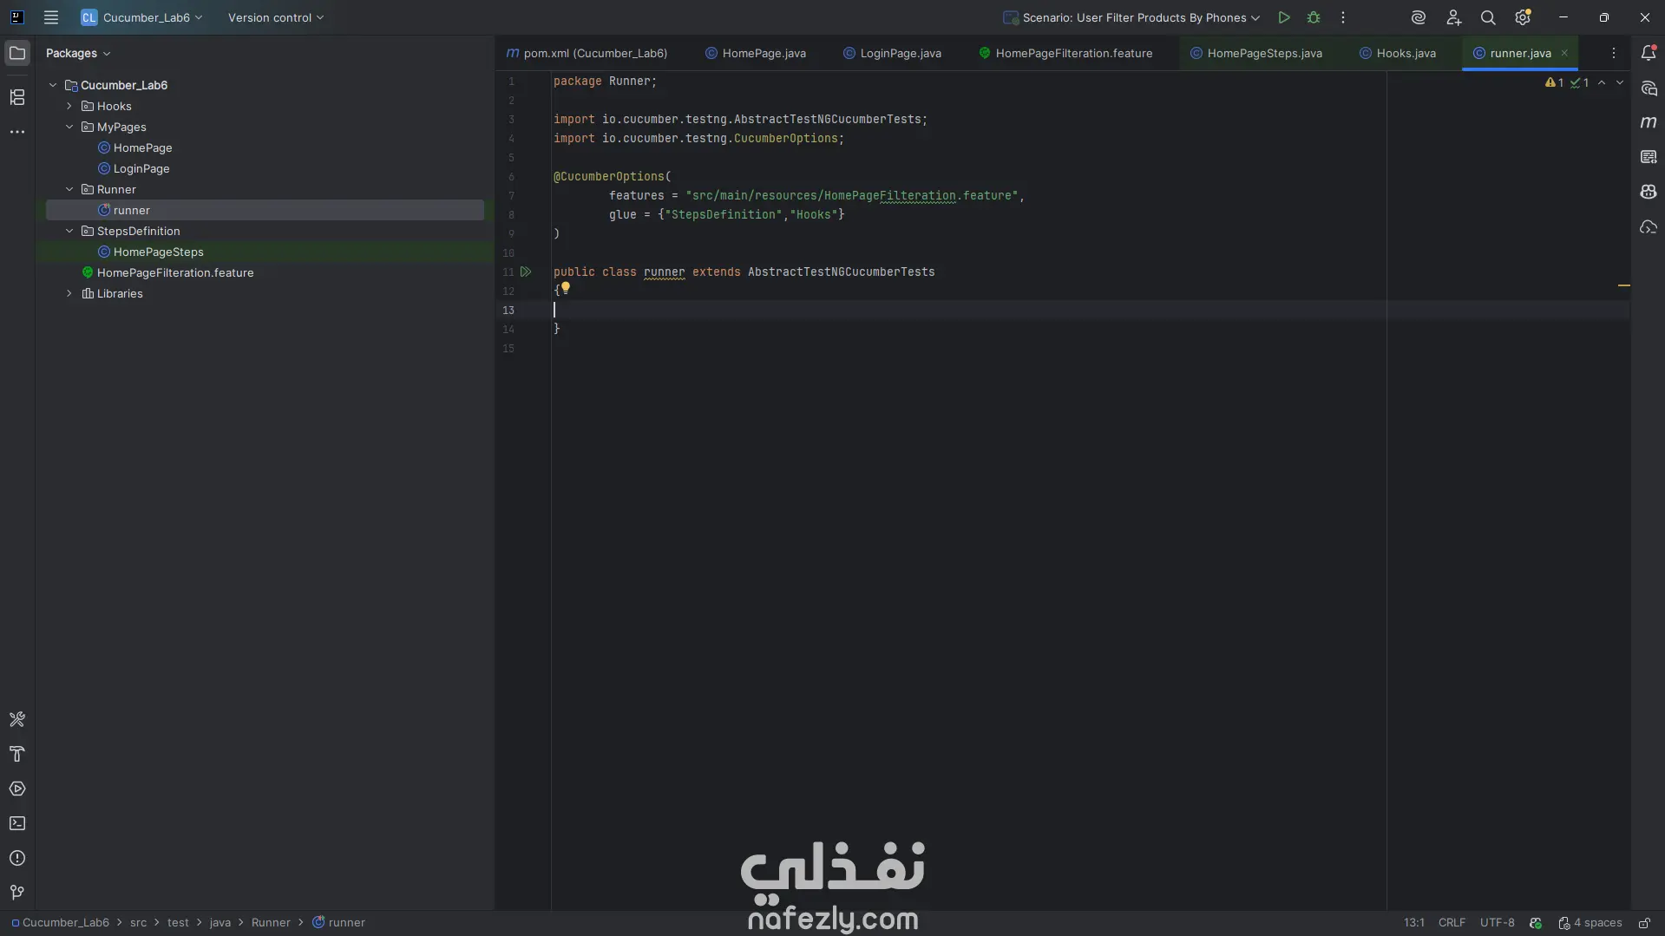
Task: Select runner class in tree
Action: (x=265, y=210)
